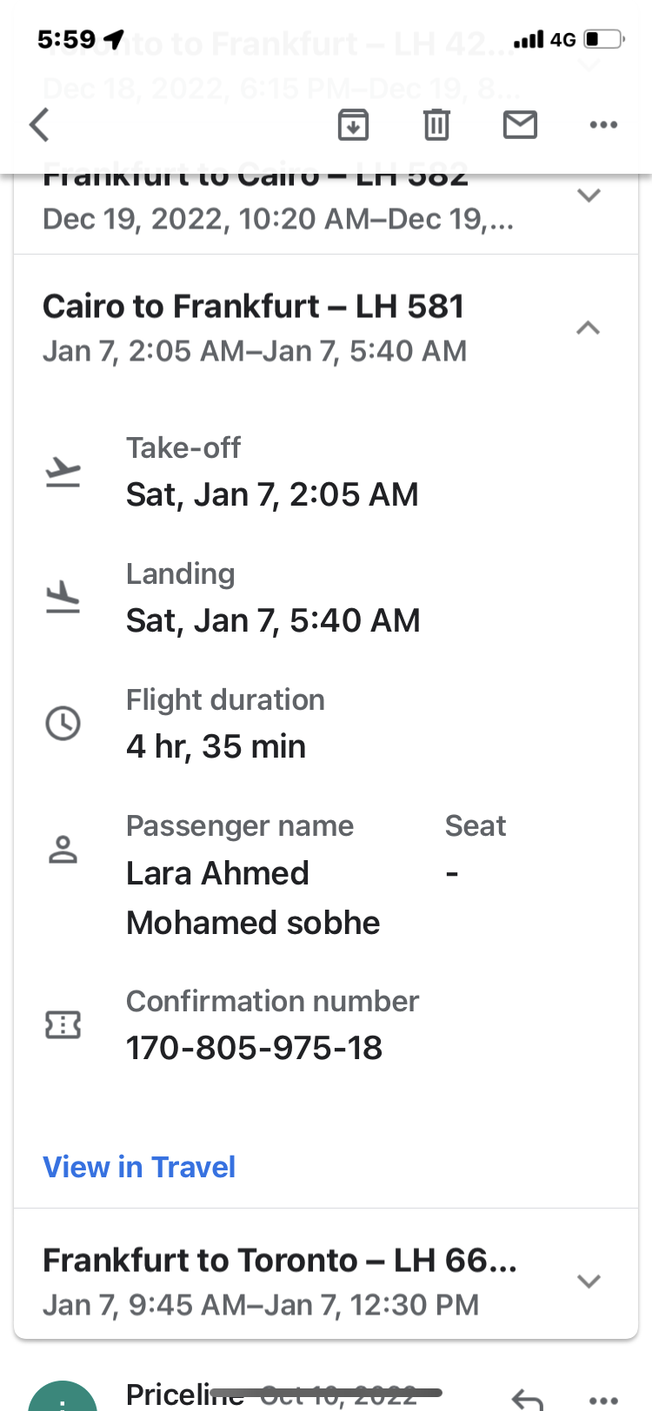
Task: Tap the Frankfurt to Toronto flight title
Action: click(x=279, y=1260)
